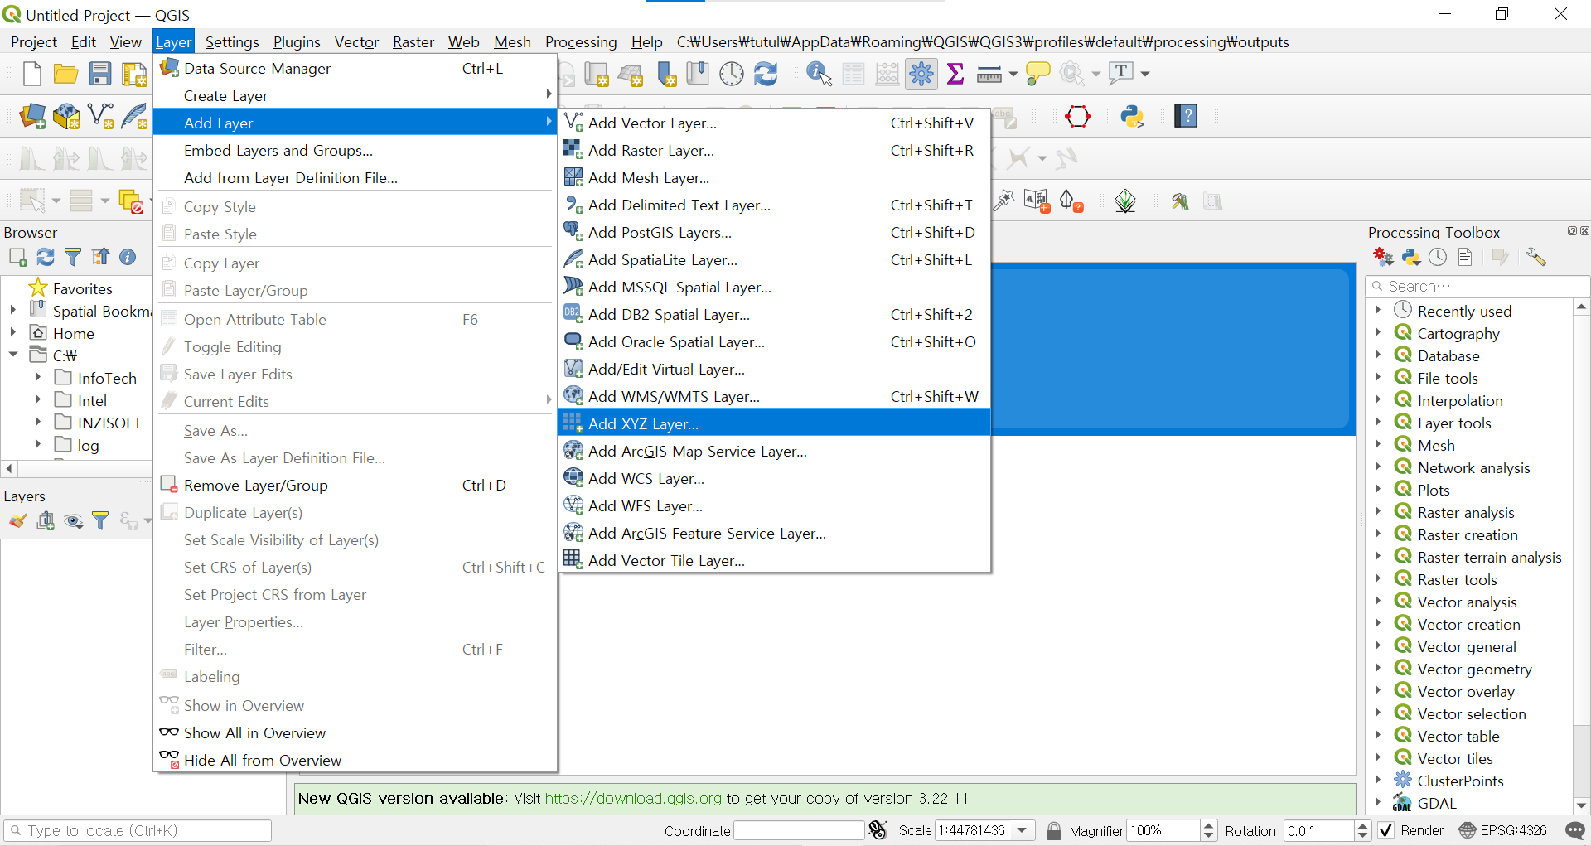The width and height of the screenshot is (1591, 846).
Task: Open the Settings menu
Action: pos(232,42)
